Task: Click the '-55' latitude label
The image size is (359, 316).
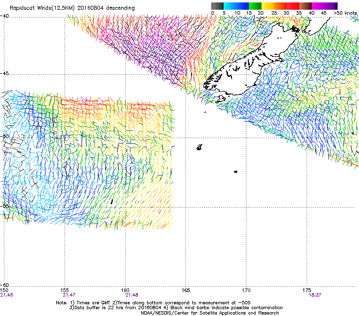Action: [4, 206]
